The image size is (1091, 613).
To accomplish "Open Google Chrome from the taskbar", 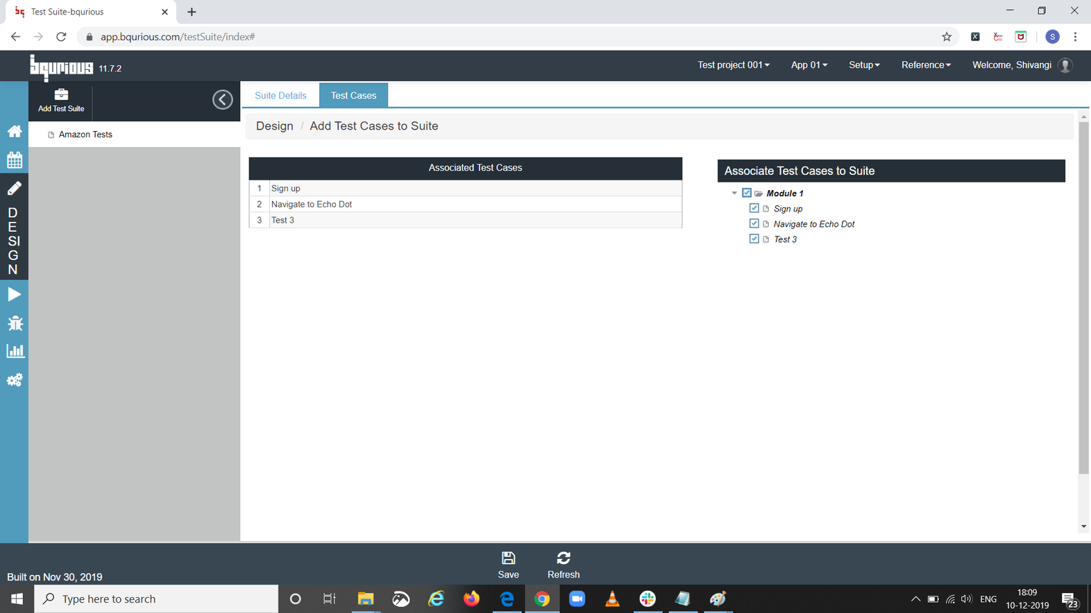I will (x=542, y=599).
